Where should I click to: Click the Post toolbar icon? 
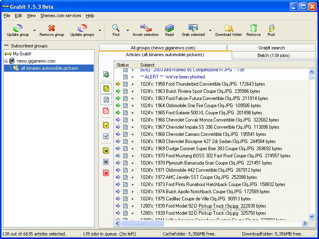[x=271, y=28]
